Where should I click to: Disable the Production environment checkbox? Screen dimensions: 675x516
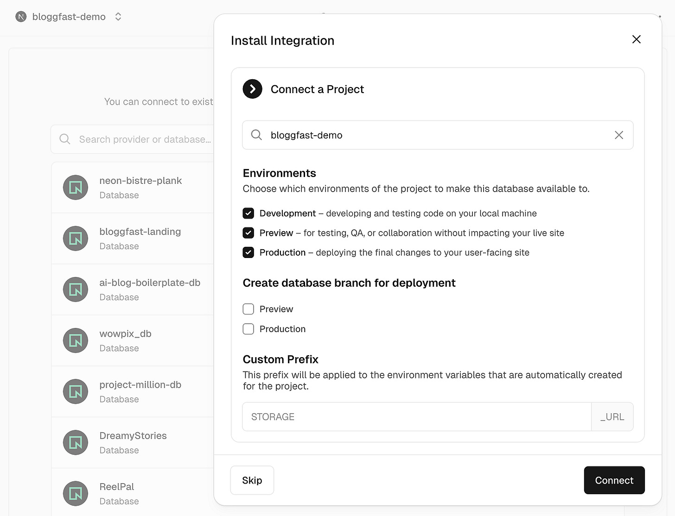click(x=248, y=252)
